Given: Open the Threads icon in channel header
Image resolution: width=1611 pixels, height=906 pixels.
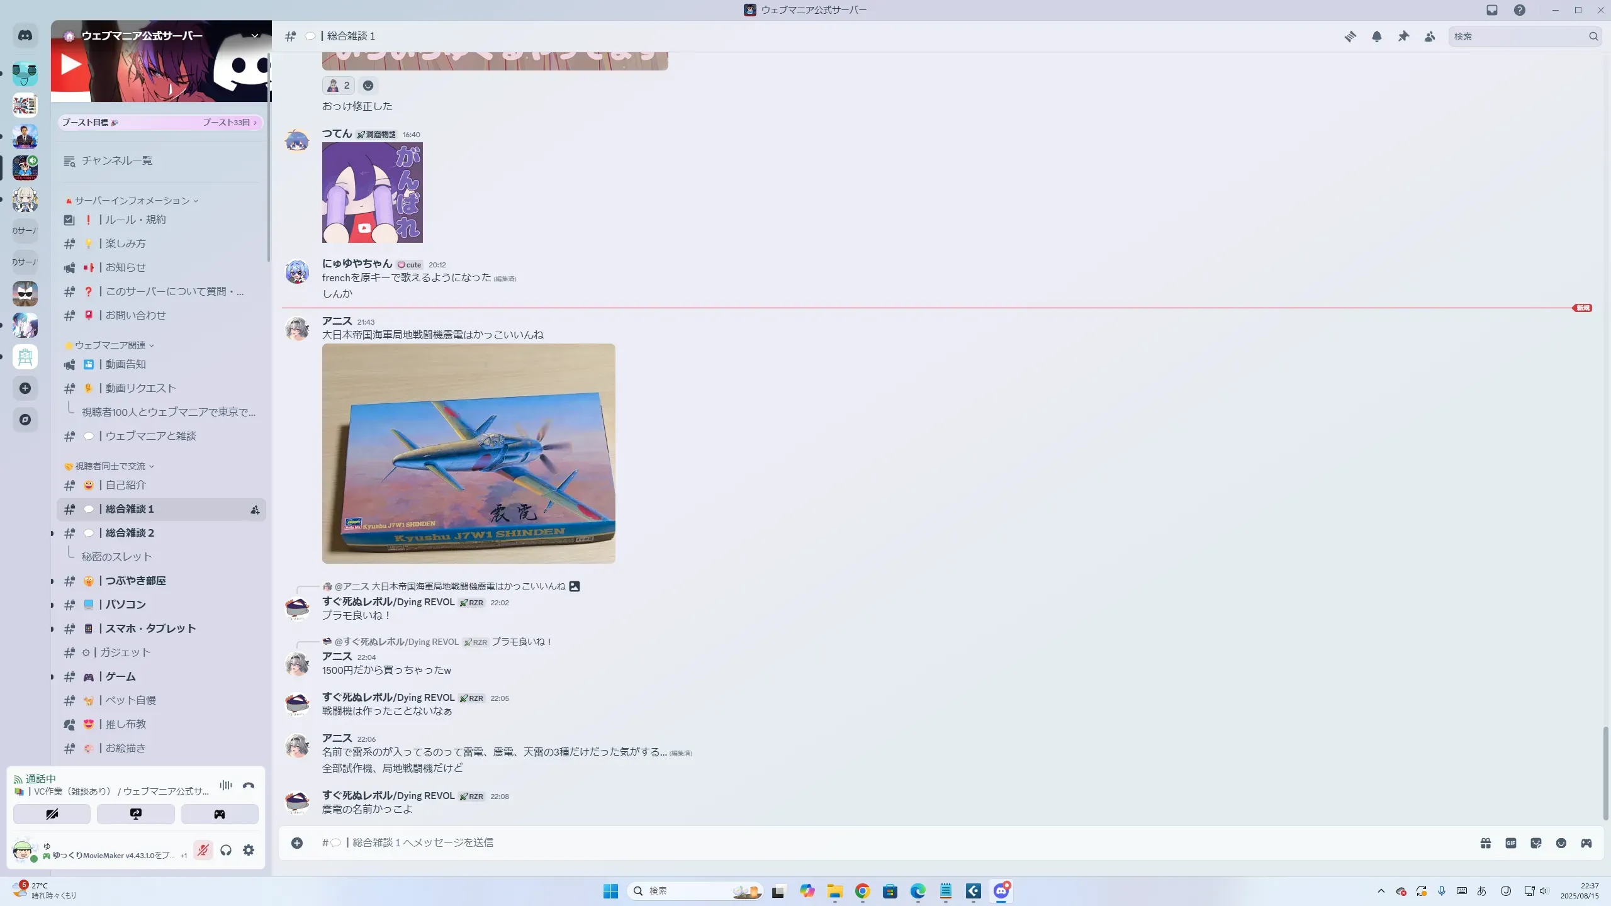Looking at the screenshot, I should click(1350, 36).
